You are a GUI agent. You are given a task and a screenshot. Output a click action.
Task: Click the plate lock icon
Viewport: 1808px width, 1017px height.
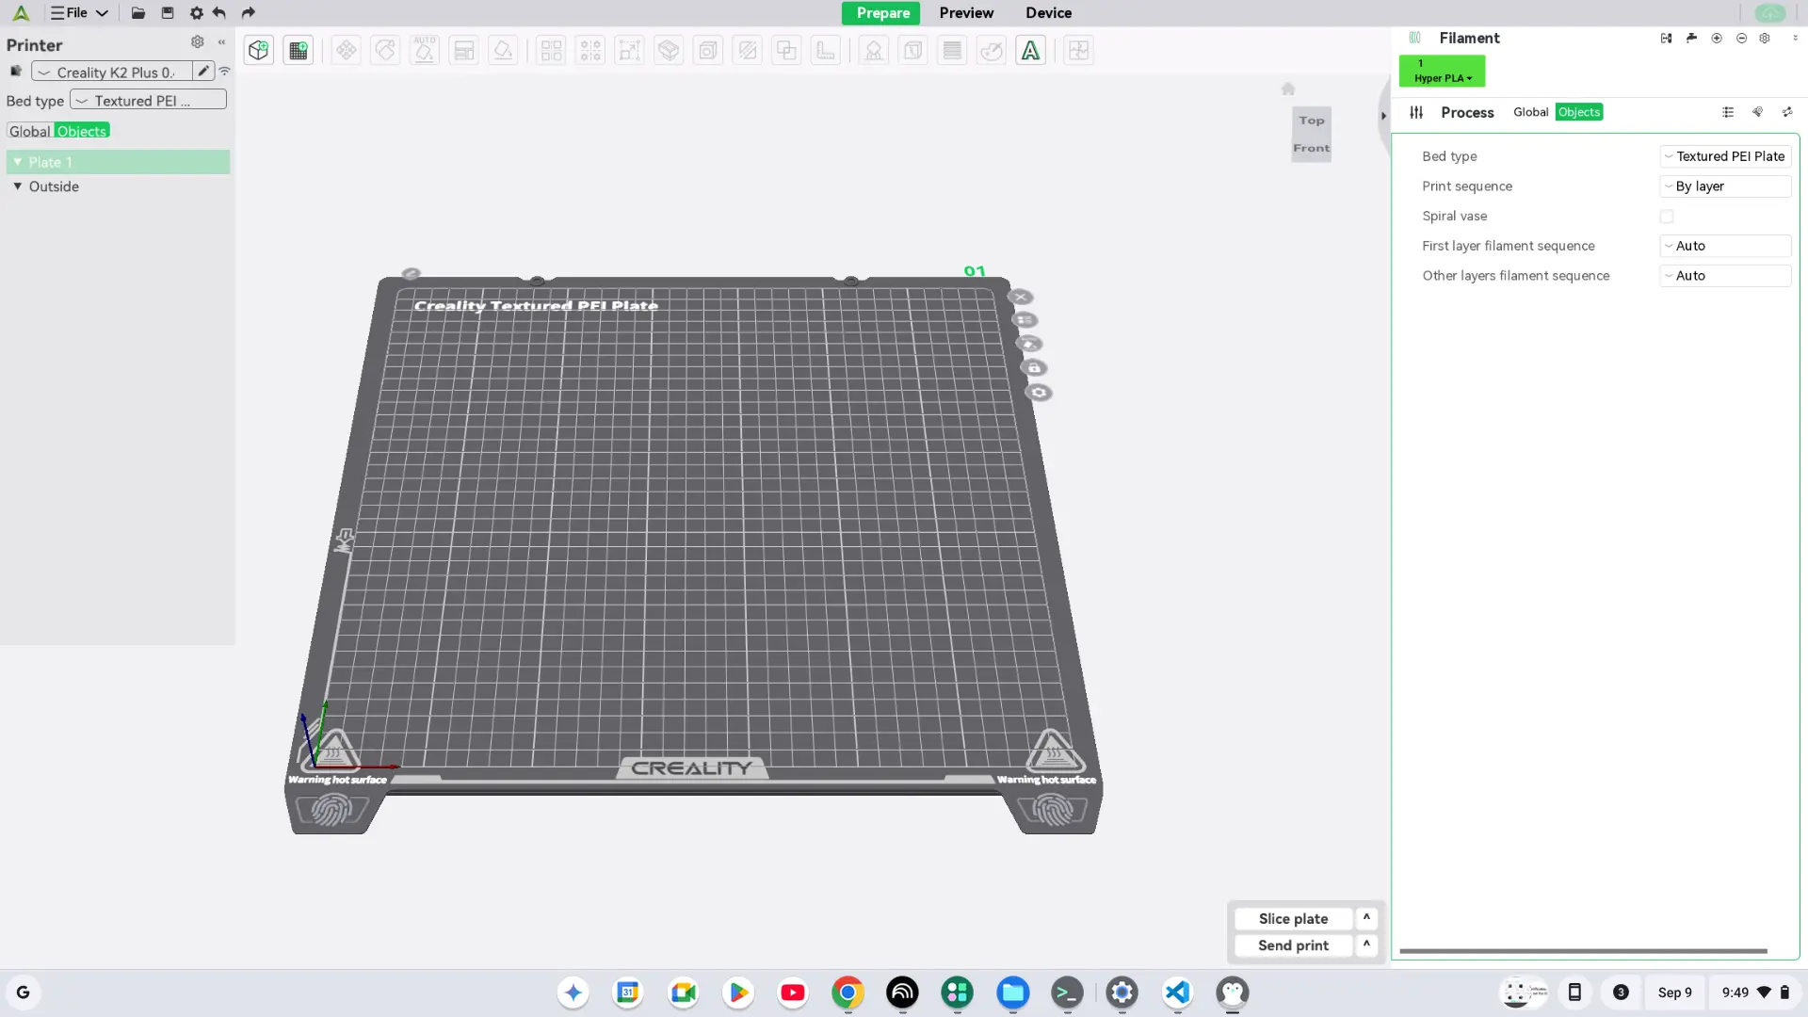click(x=1034, y=368)
